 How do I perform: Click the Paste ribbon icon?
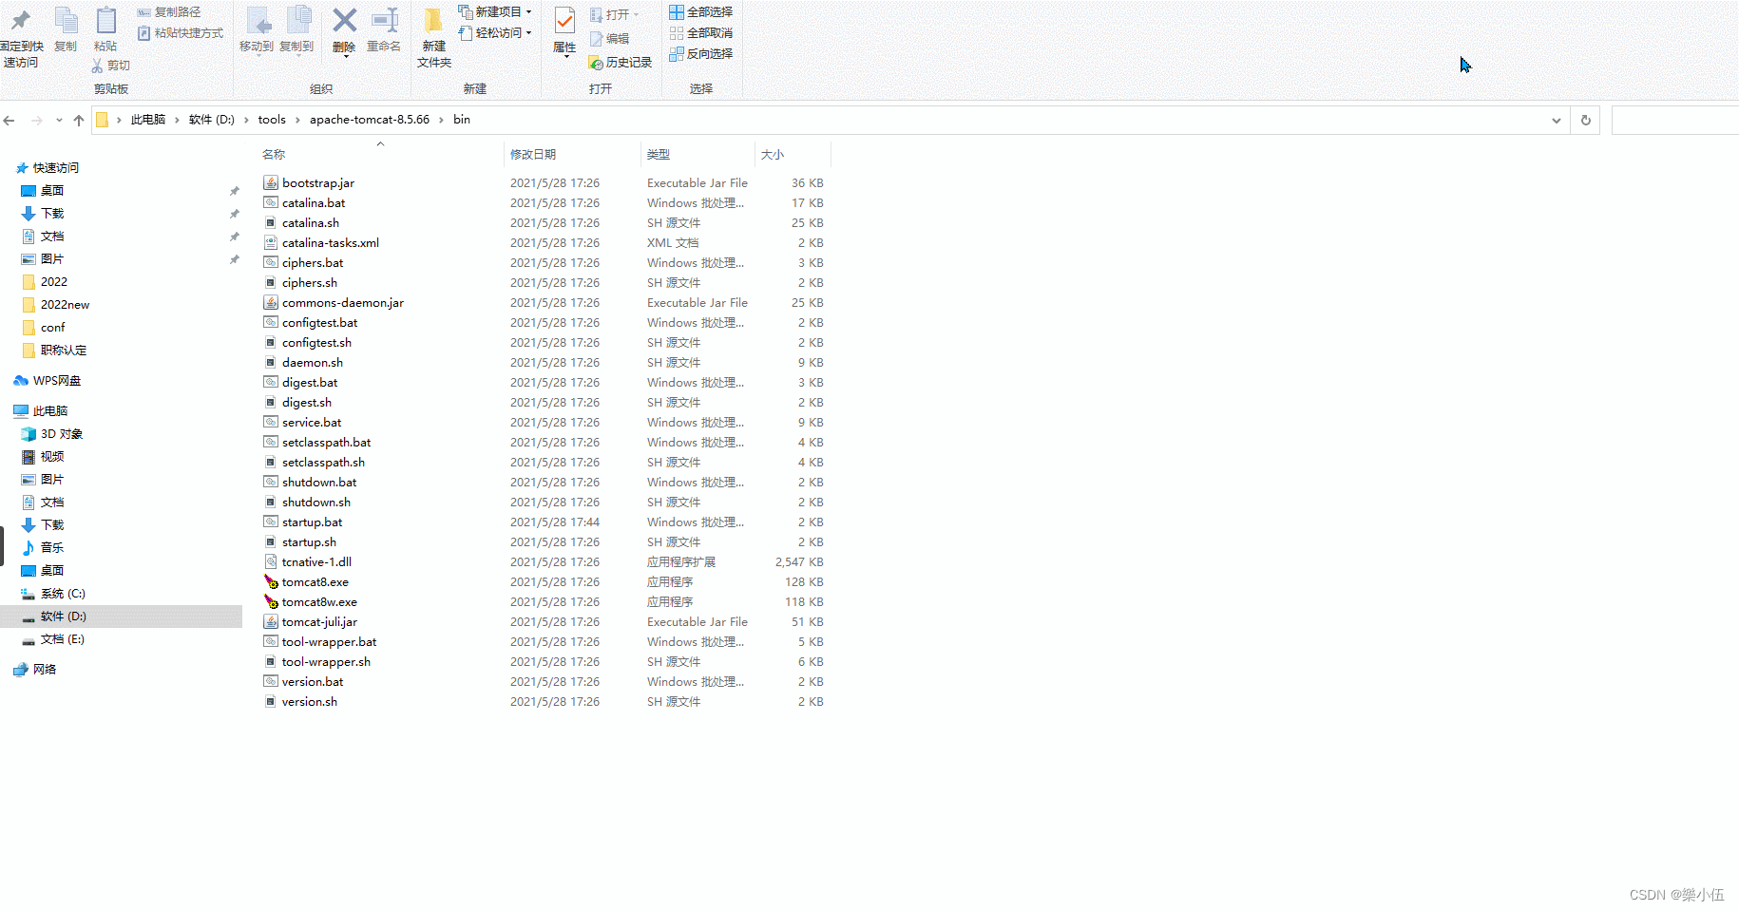(105, 20)
